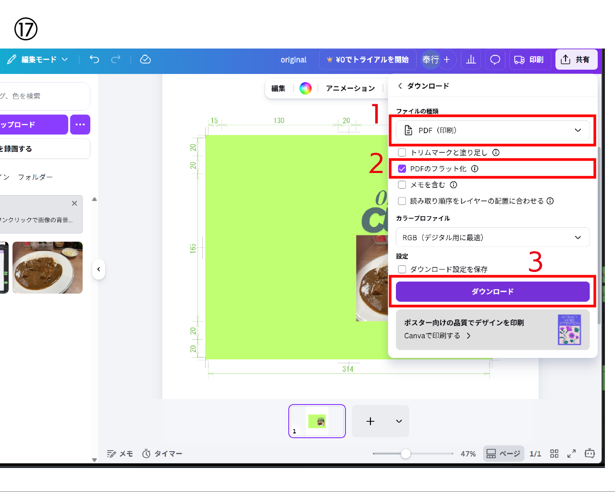The height and width of the screenshot is (492, 615).
Task: Click the undo arrow icon
Action: [94, 59]
